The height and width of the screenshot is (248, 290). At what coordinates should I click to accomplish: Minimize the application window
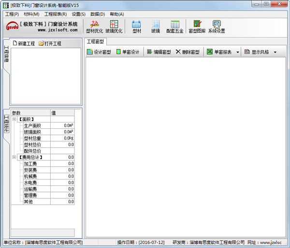point(257,4)
